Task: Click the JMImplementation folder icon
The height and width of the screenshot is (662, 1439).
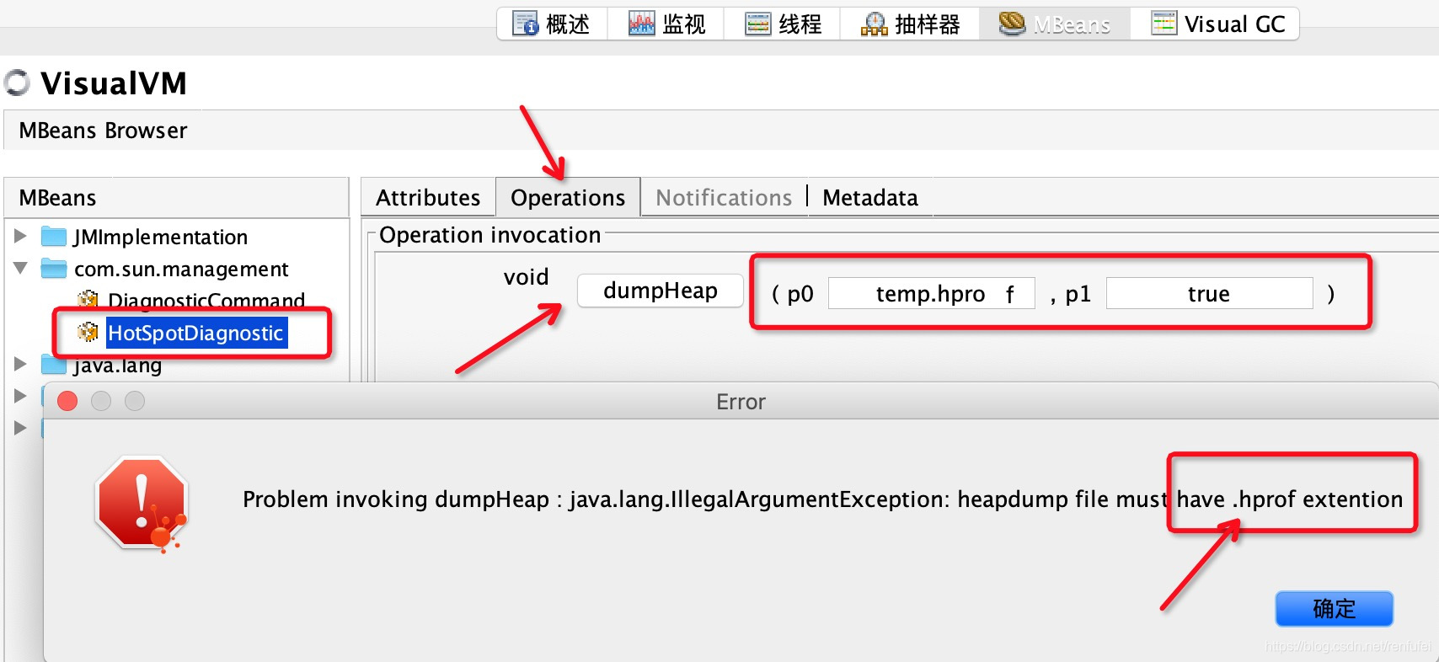Action: pos(54,237)
